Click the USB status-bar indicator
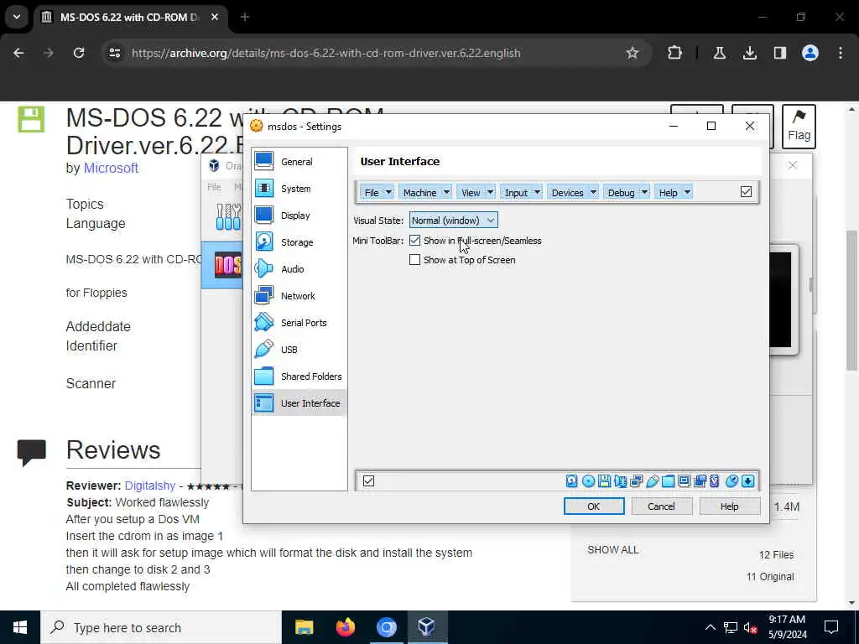The image size is (859, 644). click(652, 480)
